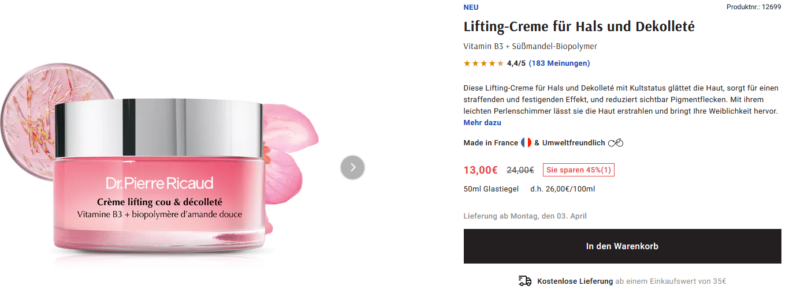Click the Kostenlose Lieferung text
Viewport: 793px width, 297px height.
575,281
